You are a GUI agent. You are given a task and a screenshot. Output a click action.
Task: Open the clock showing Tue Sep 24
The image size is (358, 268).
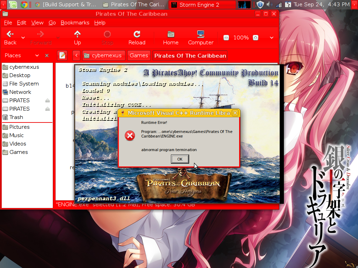point(322,5)
